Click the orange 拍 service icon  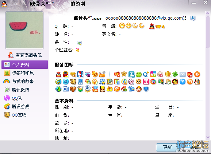(190, 82)
